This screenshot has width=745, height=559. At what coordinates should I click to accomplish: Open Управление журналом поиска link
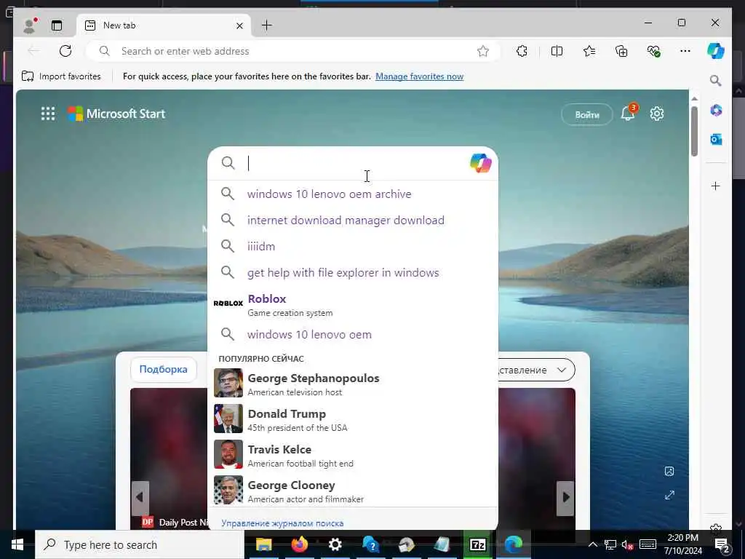tap(282, 523)
